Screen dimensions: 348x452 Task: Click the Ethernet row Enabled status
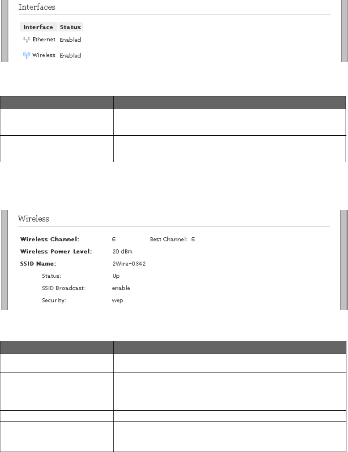[x=70, y=40]
